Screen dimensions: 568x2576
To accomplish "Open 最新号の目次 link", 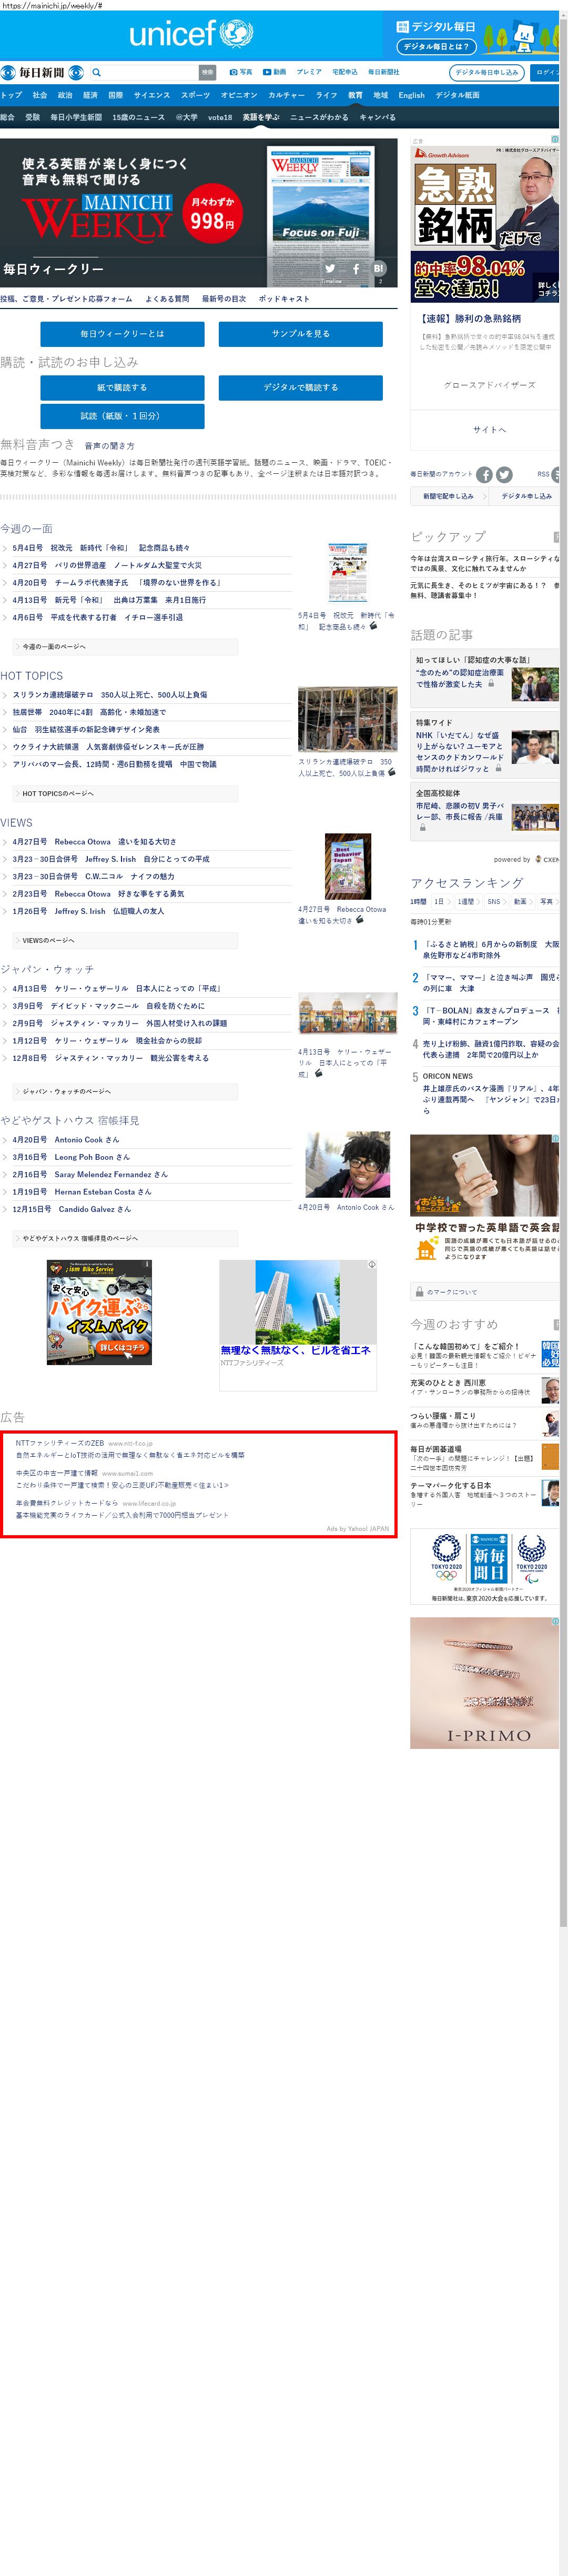I will [x=224, y=298].
